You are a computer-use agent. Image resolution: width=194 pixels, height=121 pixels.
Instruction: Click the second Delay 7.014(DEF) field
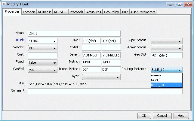111,55
